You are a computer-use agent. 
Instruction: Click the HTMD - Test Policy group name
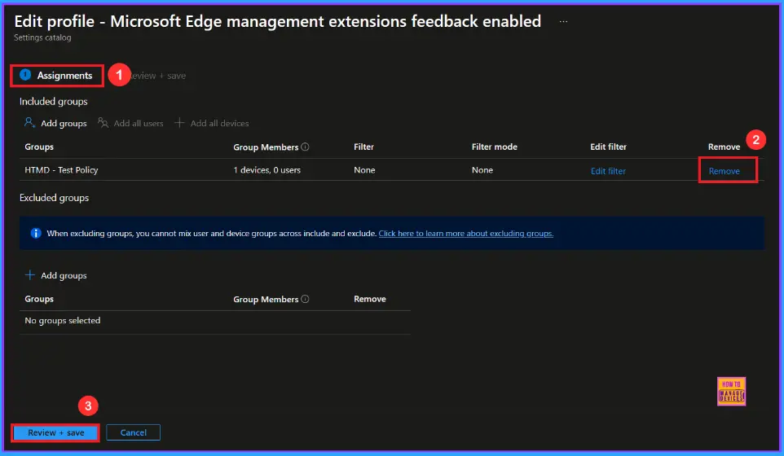pyautogui.click(x=61, y=170)
